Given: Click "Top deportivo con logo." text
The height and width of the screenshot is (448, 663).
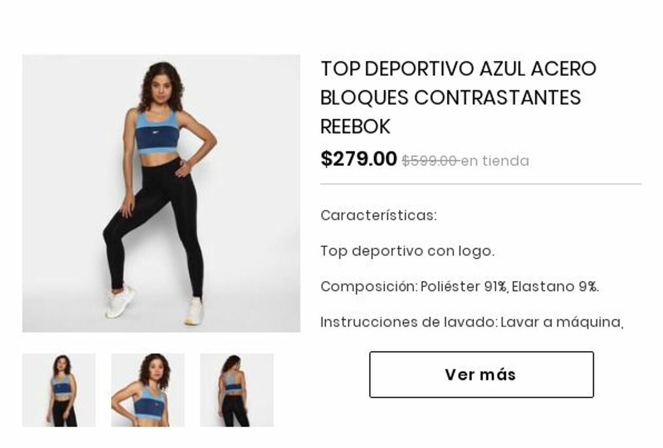Looking at the screenshot, I should 407,251.
